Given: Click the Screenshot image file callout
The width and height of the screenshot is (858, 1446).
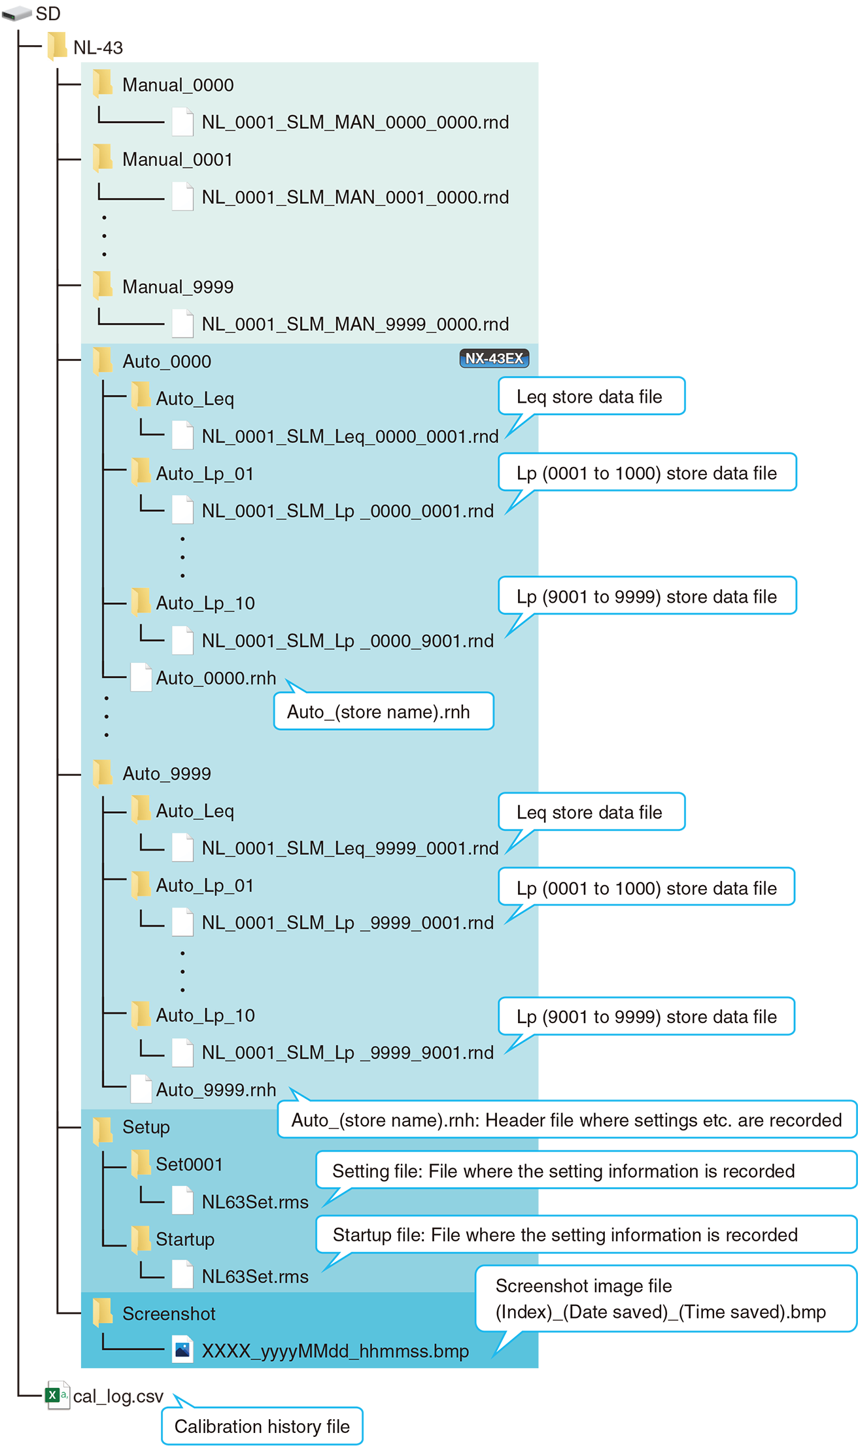Looking at the screenshot, I should (666, 1298).
